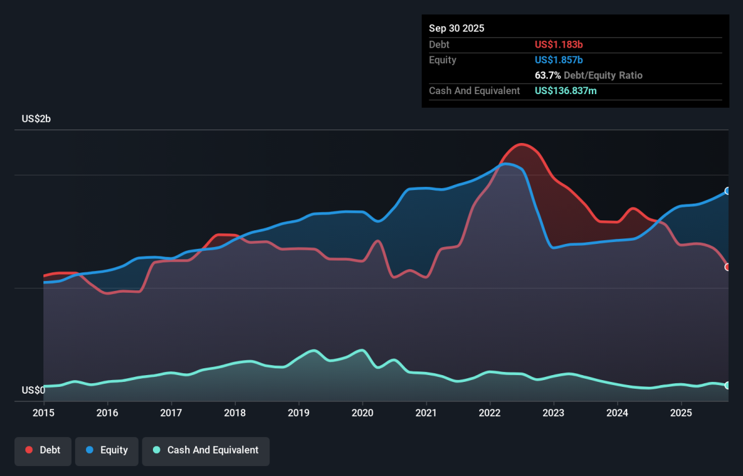Viewport: 743px width, 476px height.
Task: Click the 2025 x-axis year label
Action: (x=681, y=412)
